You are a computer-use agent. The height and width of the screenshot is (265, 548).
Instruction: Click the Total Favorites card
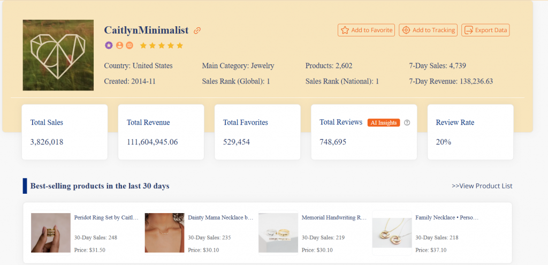point(257,132)
